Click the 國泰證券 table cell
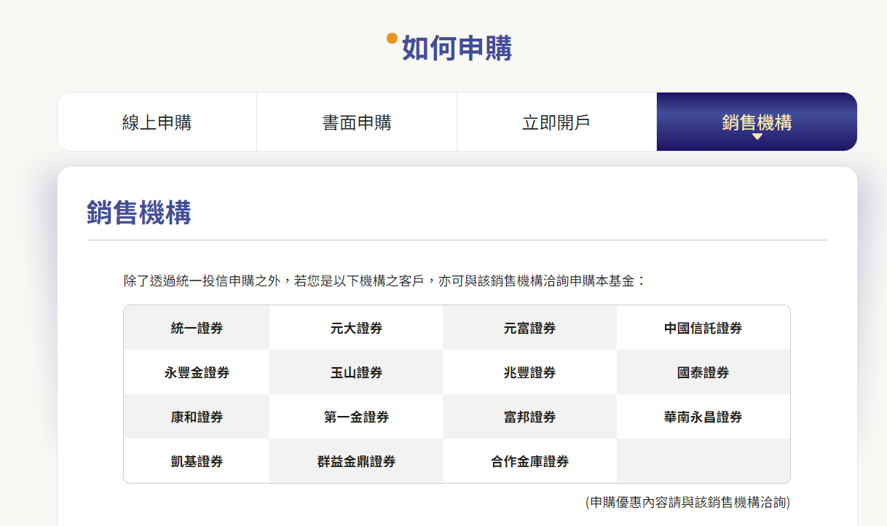Image resolution: width=887 pixels, height=526 pixels. click(703, 372)
